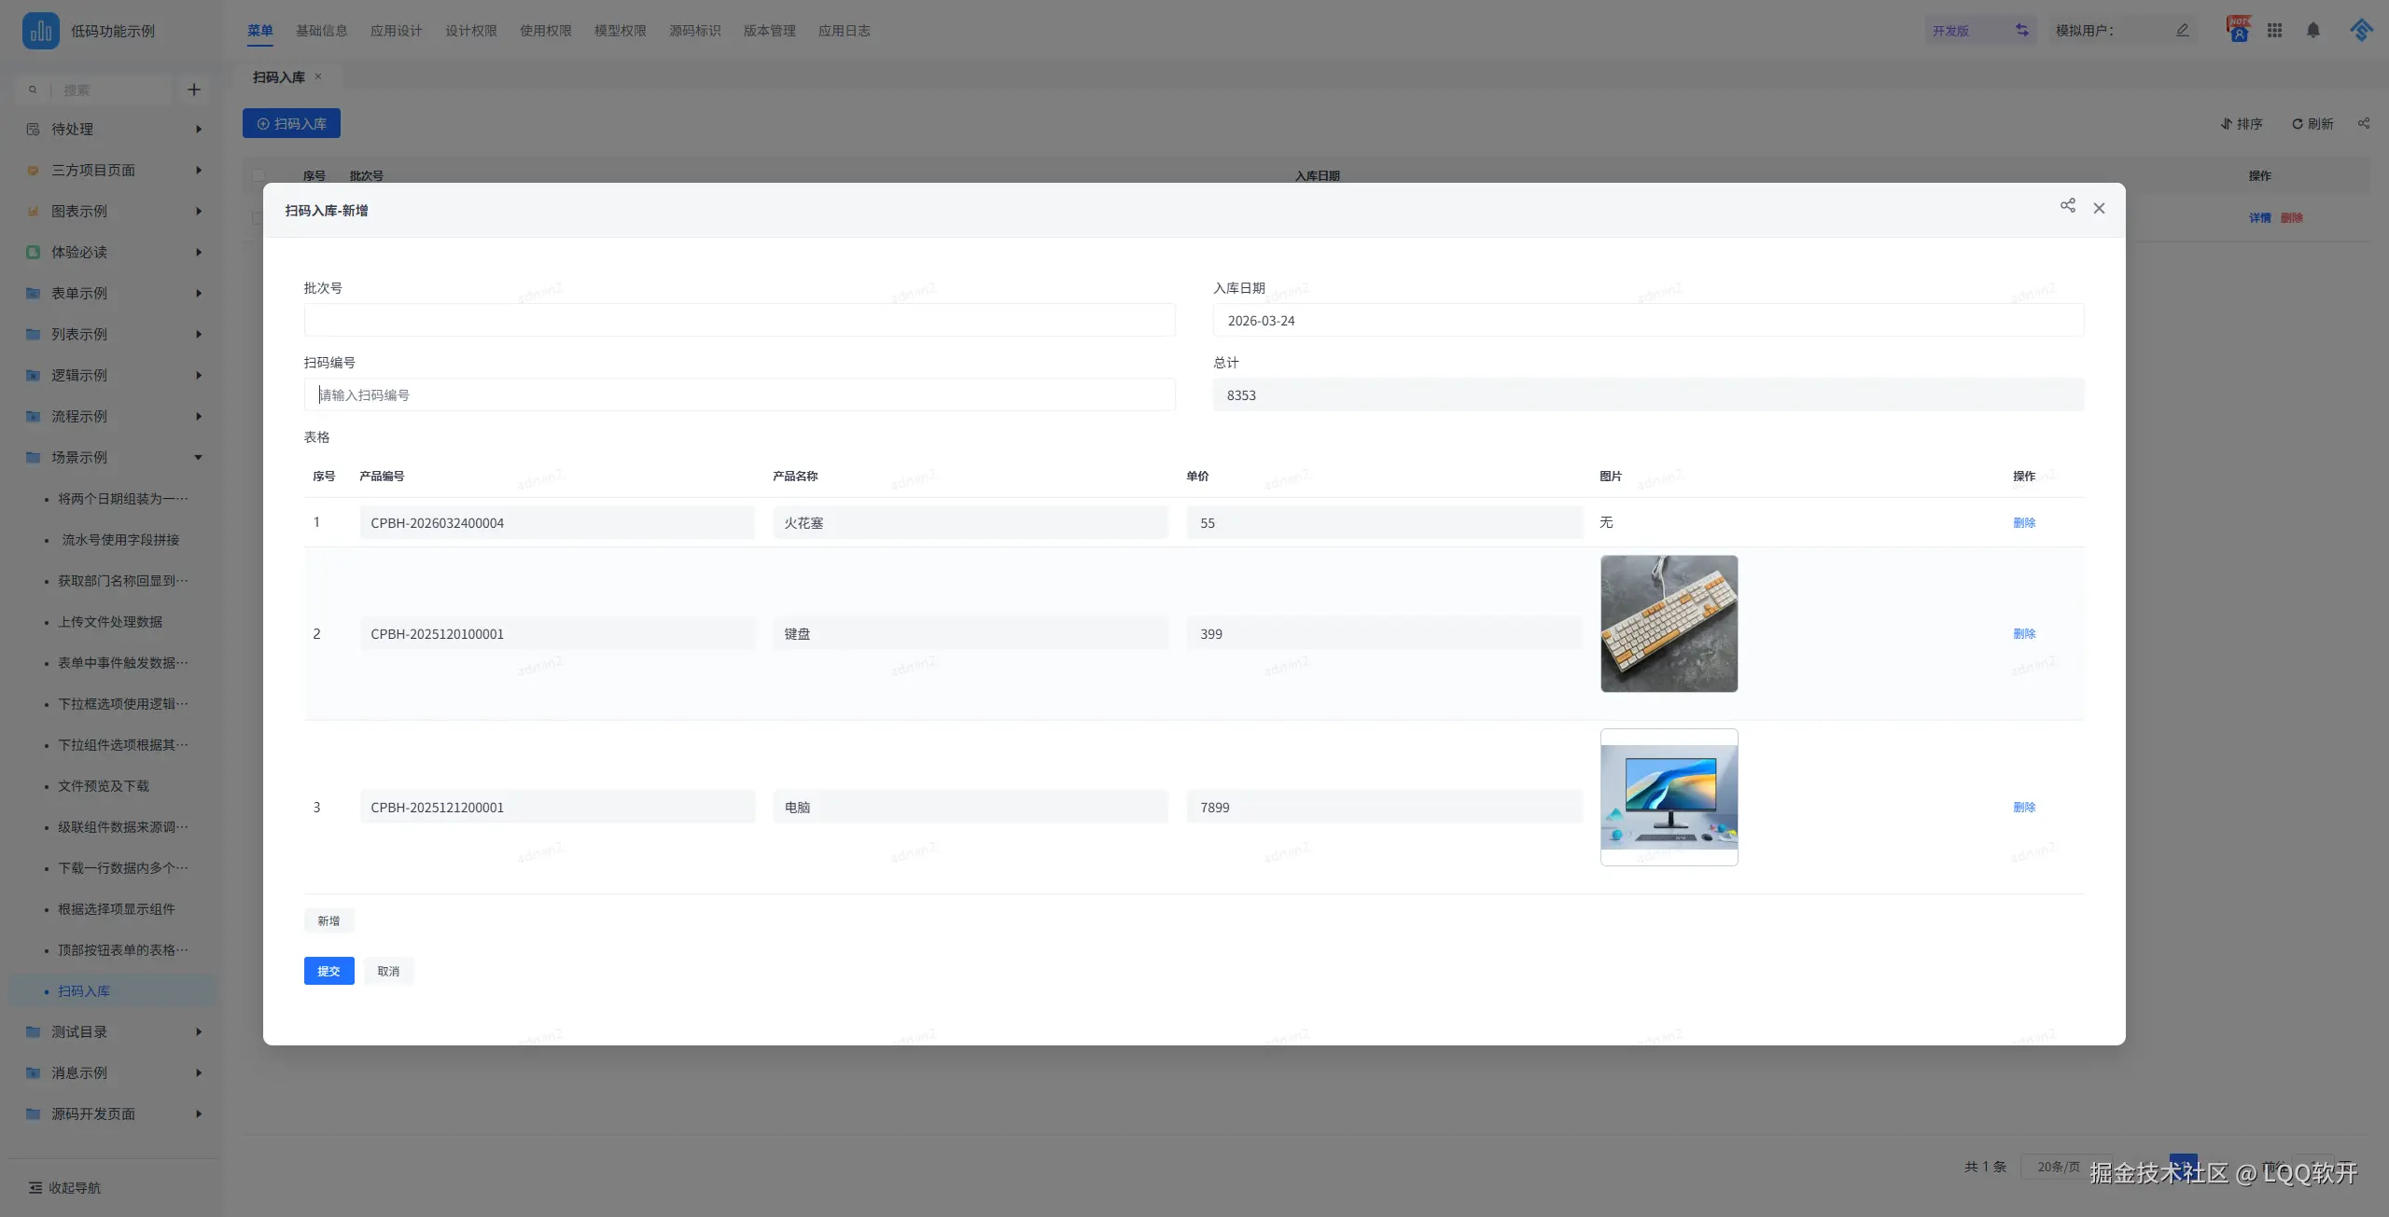
Task: Open the 版本管理 top tab
Action: (x=769, y=31)
